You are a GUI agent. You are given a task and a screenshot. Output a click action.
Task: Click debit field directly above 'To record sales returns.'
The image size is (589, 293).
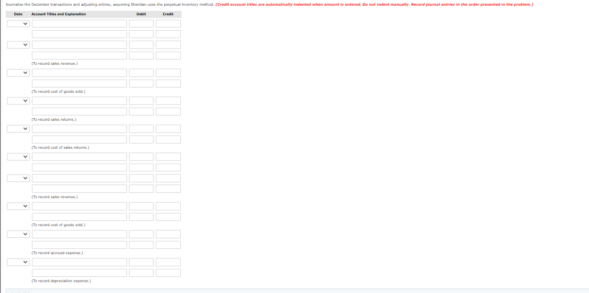pos(141,112)
